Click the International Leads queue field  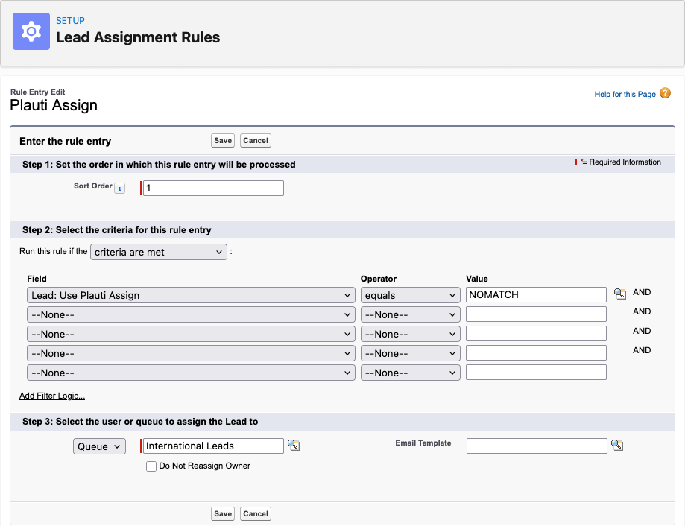(213, 446)
